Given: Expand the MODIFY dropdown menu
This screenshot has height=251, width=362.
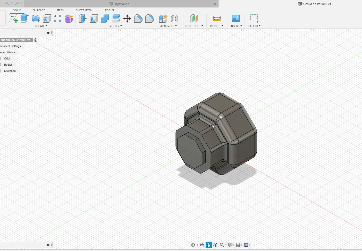Looking at the screenshot, I should (115, 26).
